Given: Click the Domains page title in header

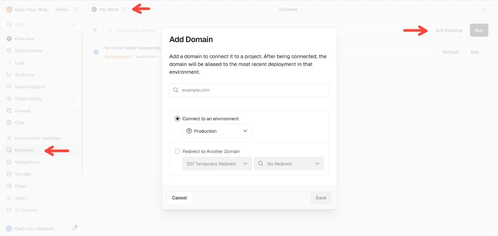Looking at the screenshot, I should tap(288, 9).
